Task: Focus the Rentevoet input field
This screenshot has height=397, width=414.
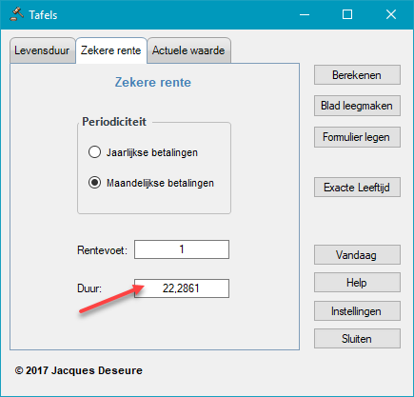Action: pos(182,249)
